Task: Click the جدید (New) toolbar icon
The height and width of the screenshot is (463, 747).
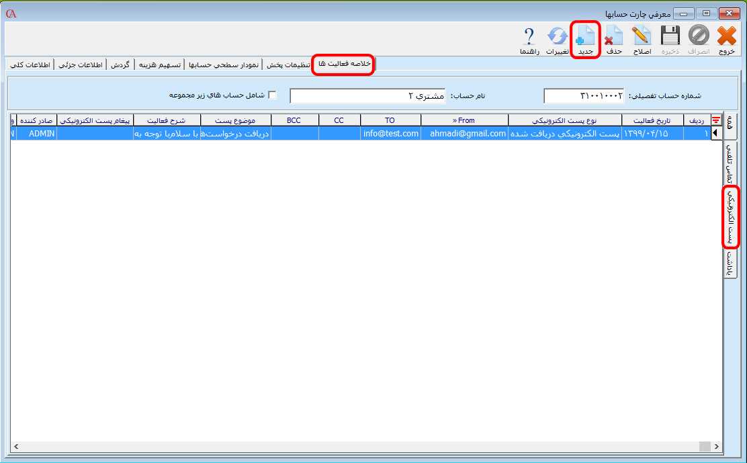Action: click(x=585, y=36)
